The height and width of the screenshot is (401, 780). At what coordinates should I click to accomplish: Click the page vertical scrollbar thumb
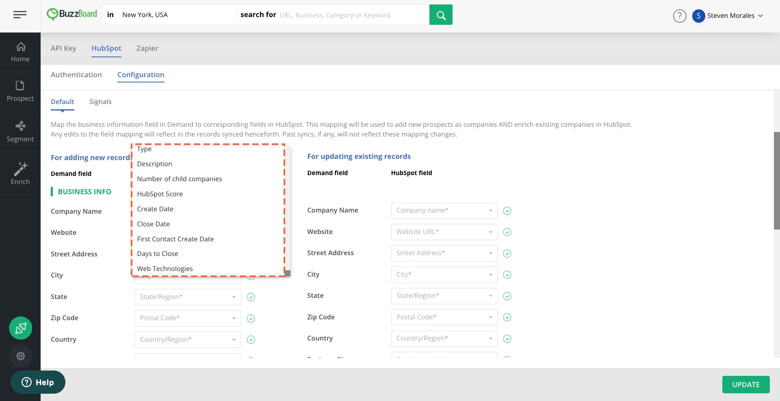tap(777, 181)
